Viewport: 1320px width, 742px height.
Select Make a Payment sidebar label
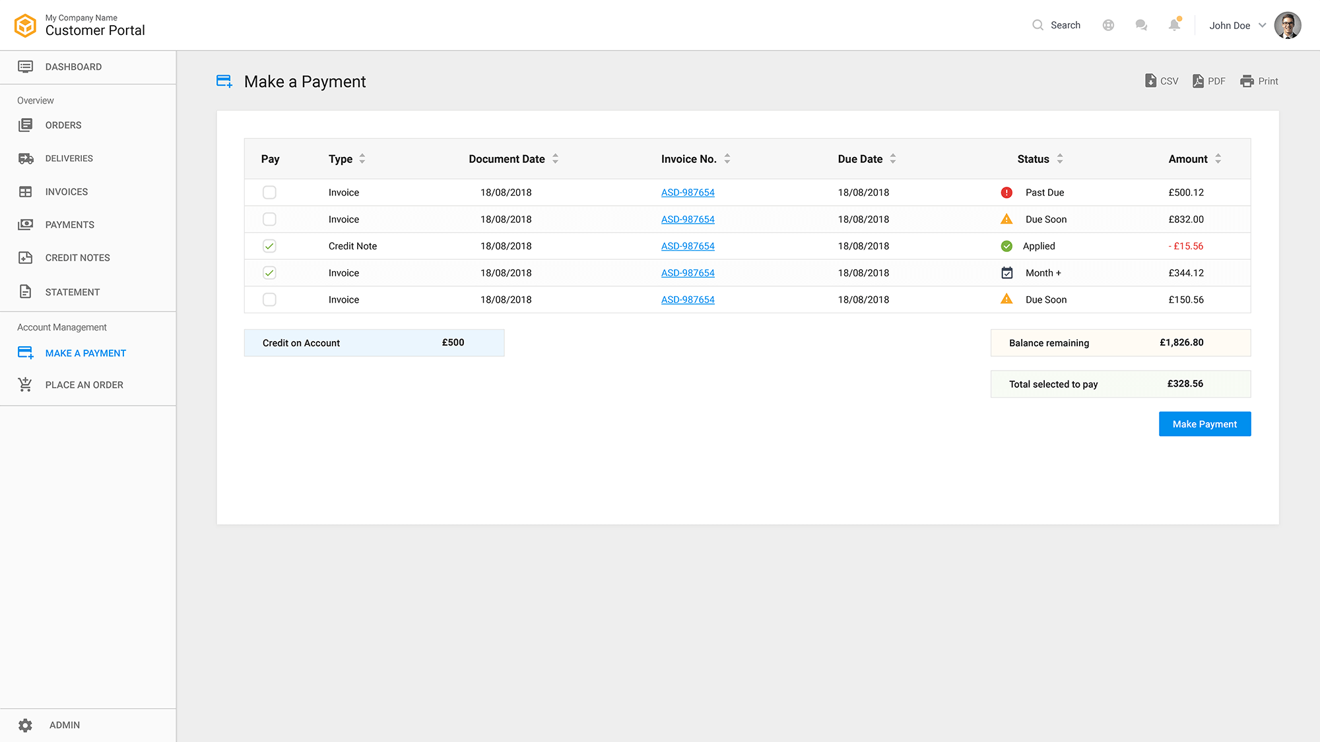click(x=86, y=354)
